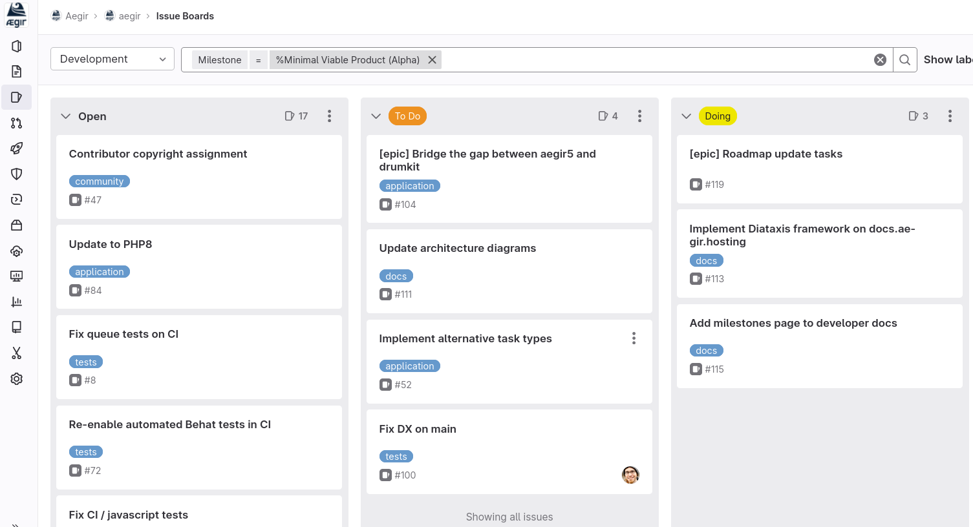Open the Open list options menu
This screenshot has width=973, height=527.
click(x=329, y=116)
